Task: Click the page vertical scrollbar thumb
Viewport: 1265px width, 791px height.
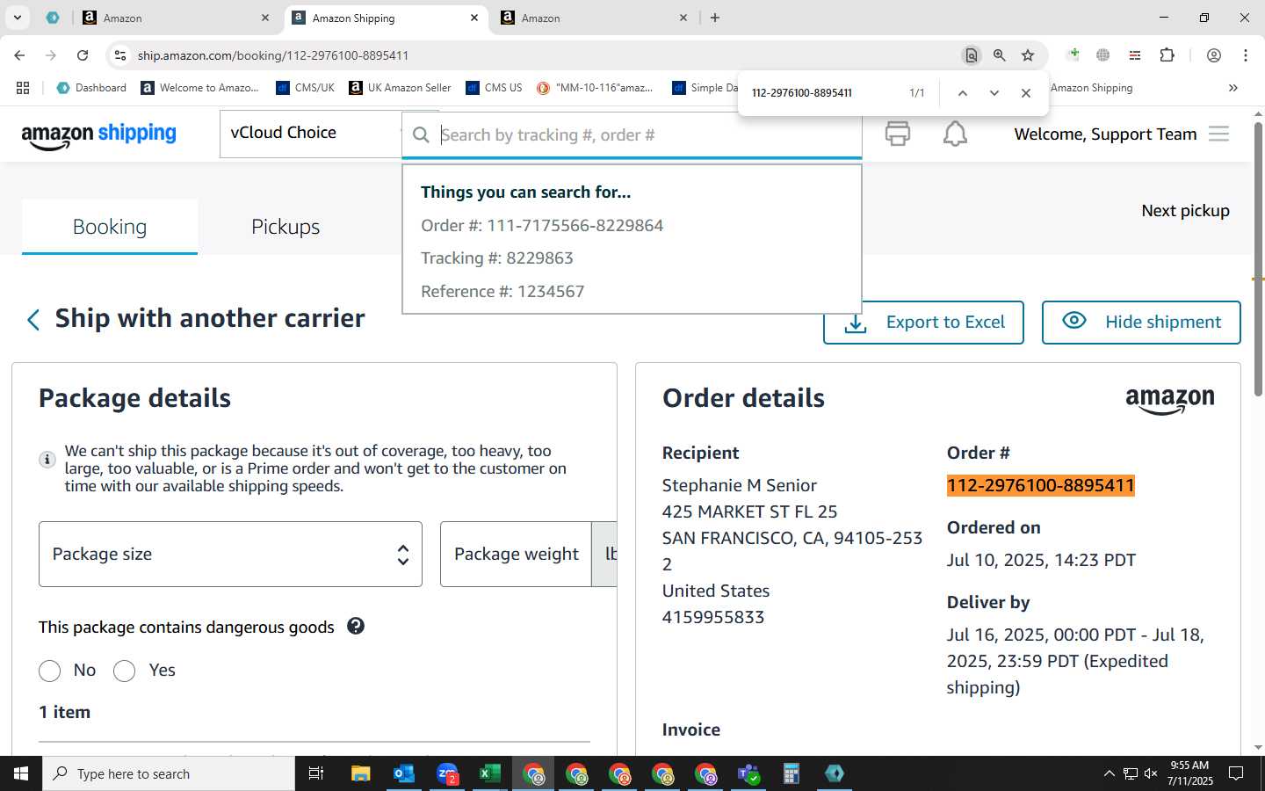Action: tap(1258, 258)
